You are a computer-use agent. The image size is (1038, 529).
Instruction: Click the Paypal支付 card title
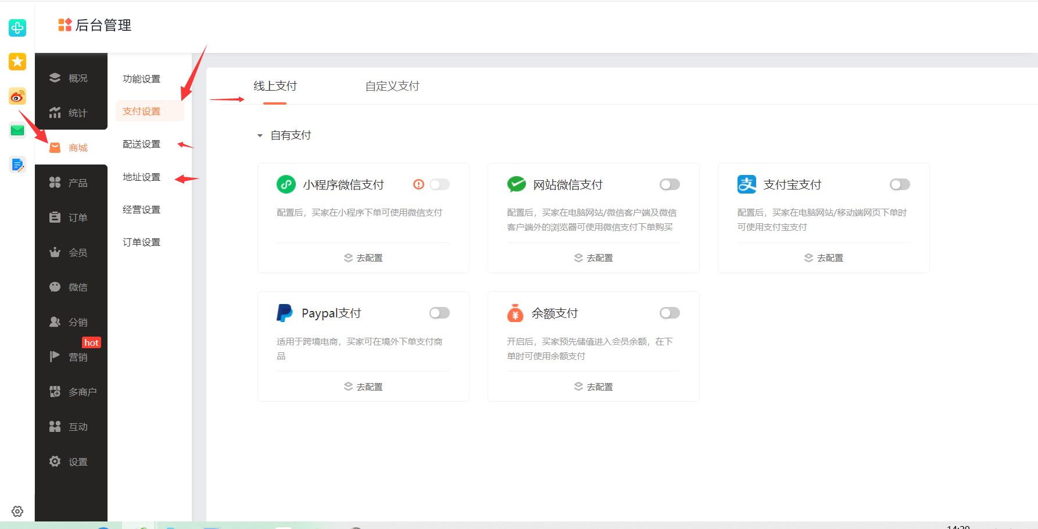[331, 313]
